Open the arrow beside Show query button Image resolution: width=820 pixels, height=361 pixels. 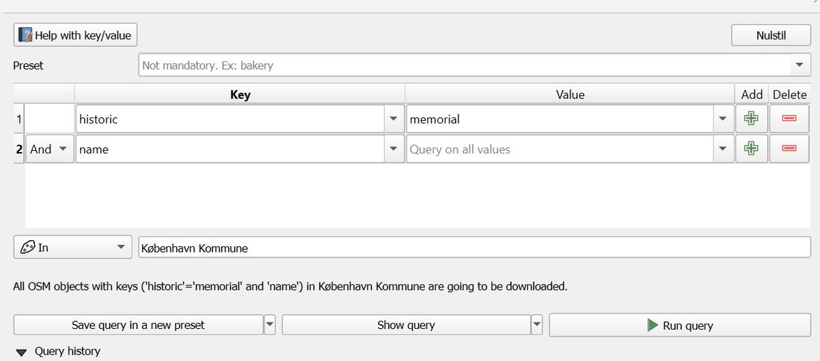click(538, 325)
